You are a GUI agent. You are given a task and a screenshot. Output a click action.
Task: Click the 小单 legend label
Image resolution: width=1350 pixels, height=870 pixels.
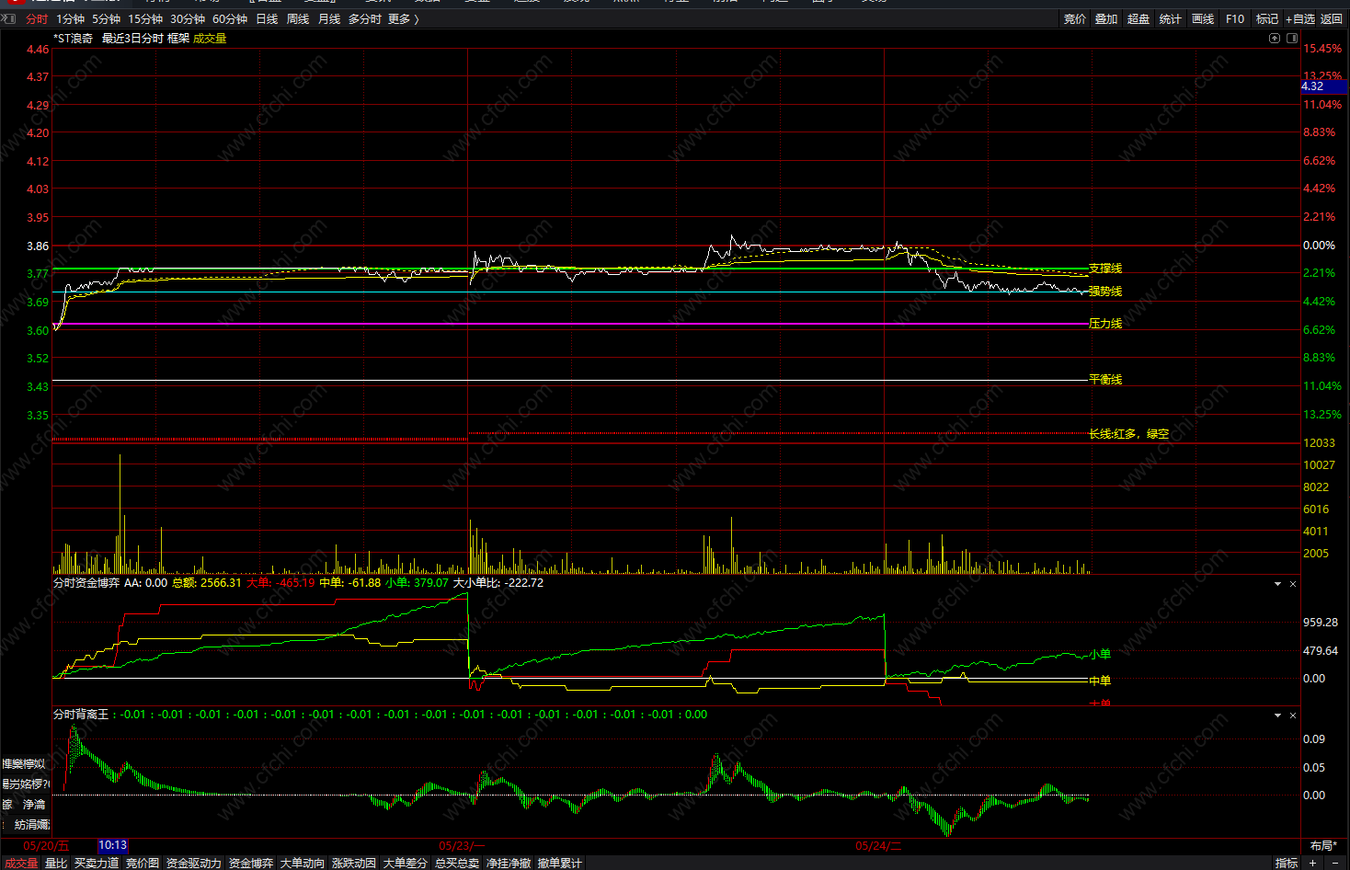point(1100,655)
